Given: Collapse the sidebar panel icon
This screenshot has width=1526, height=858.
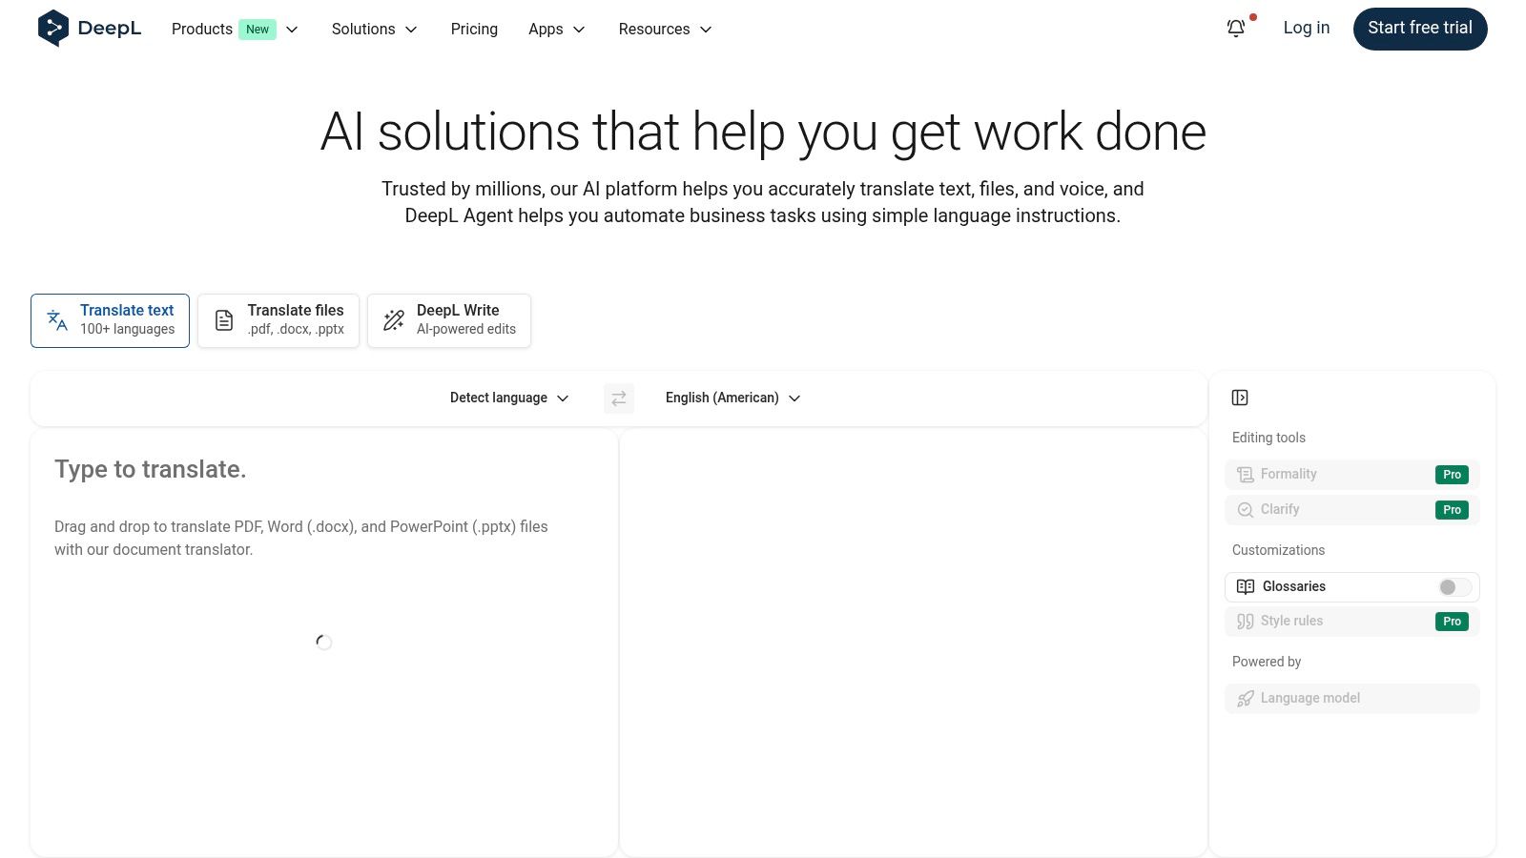Looking at the screenshot, I should coord(1240,398).
